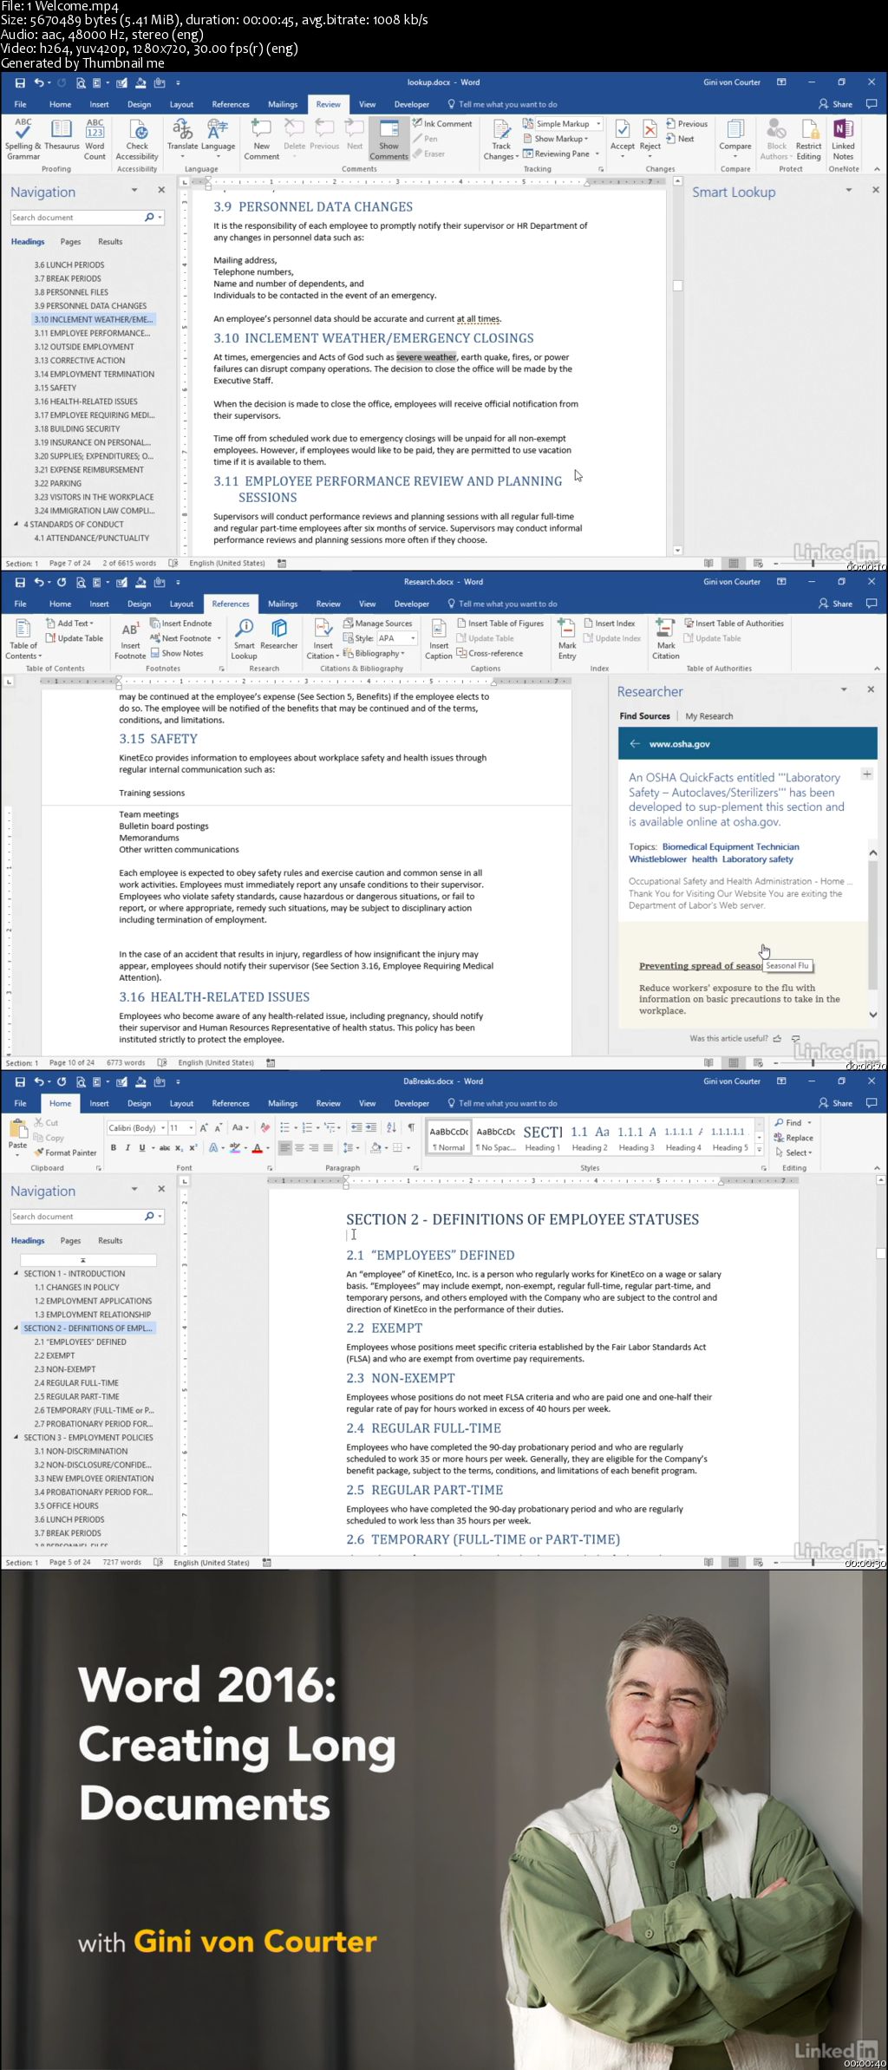Click Insert Endnote in Research.docx ribbon
Image resolution: width=888 pixels, height=2070 pixels.
point(180,624)
